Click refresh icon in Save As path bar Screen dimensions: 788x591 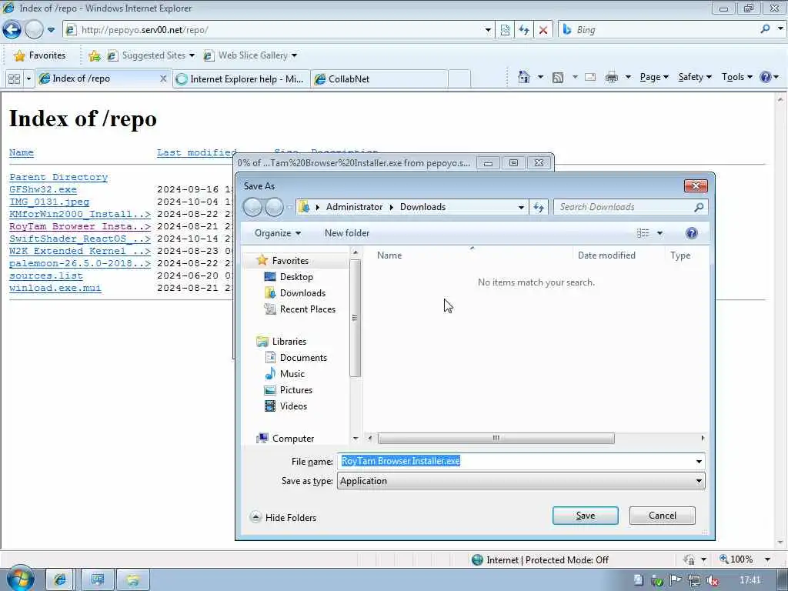tap(539, 207)
